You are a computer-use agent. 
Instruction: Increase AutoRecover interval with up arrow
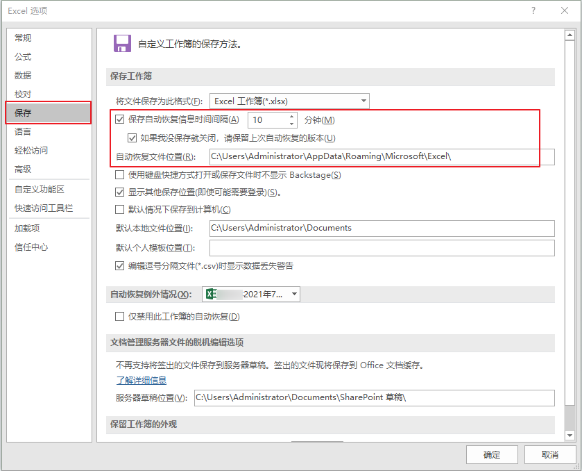pyautogui.click(x=292, y=116)
